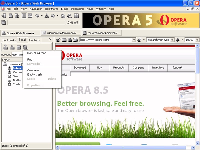200x150 pixels.
Task: Choose Empty trash from context menu
Action: (42, 74)
